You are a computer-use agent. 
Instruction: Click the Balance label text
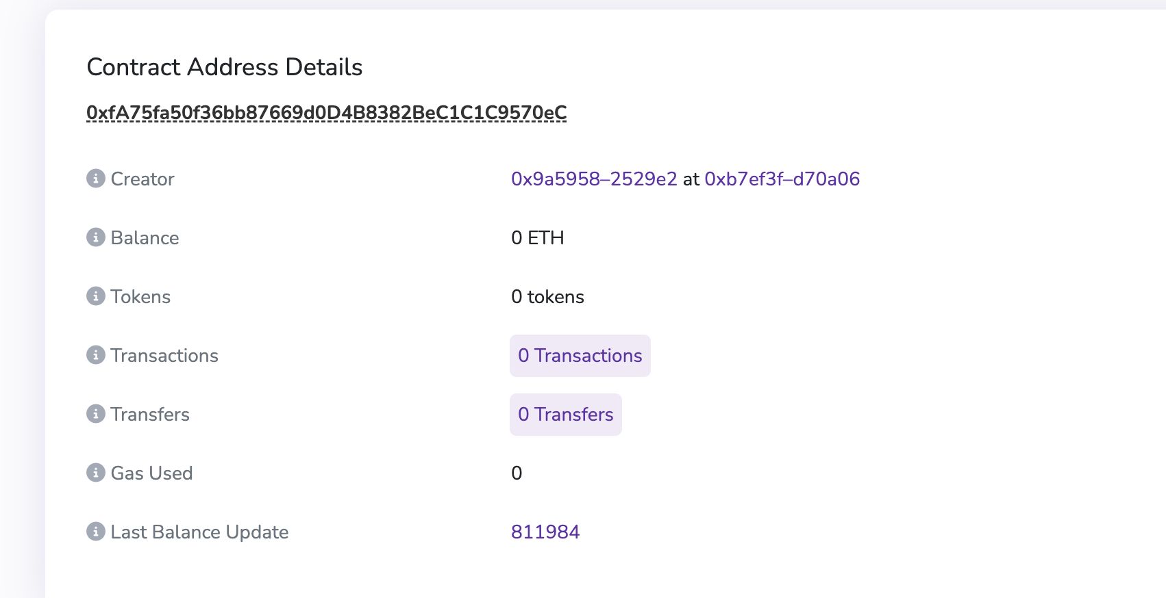(x=145, y=238)
